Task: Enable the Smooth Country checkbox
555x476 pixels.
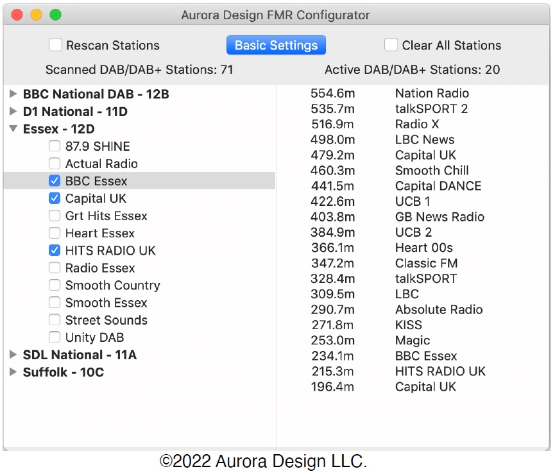Action: coord(54,285)
